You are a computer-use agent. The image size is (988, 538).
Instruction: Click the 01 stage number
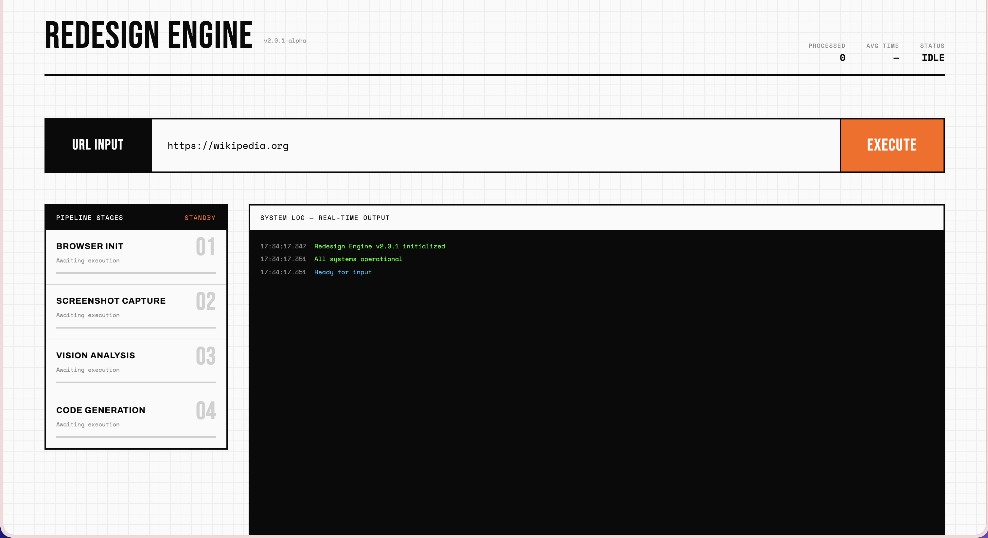(205, 247)
